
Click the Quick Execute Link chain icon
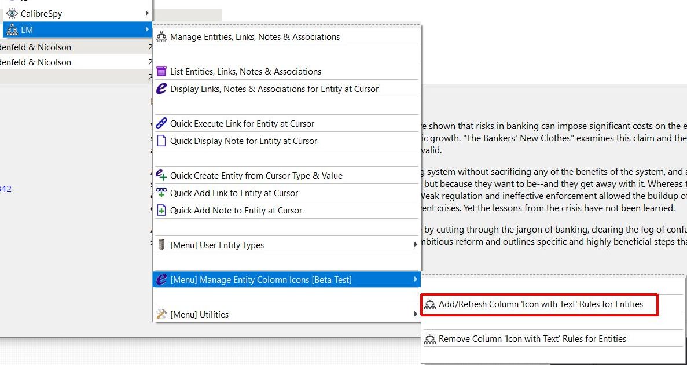point(161,123)
